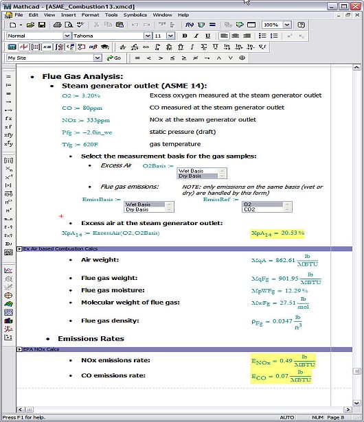364x422 pixels.
Task: Select Wet Basis in EmissBasis list
Action: [145, 204]
